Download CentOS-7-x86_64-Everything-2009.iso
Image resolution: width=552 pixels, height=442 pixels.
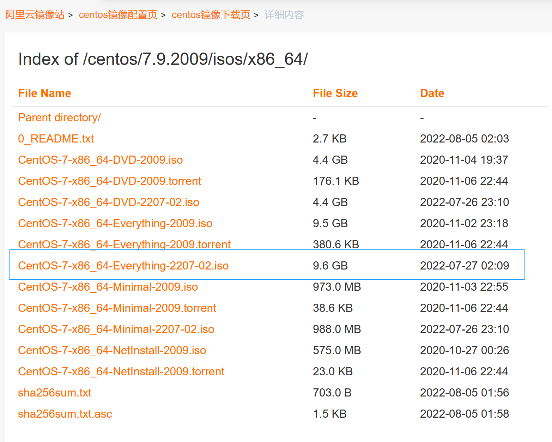[115, 223]
